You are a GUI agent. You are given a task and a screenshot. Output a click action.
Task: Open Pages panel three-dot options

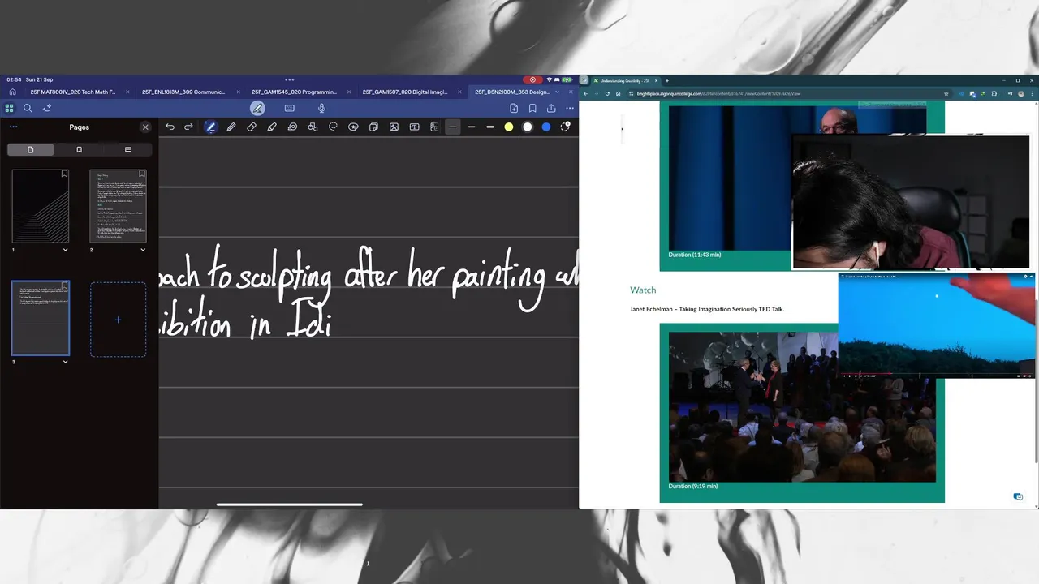coord(13,127)
